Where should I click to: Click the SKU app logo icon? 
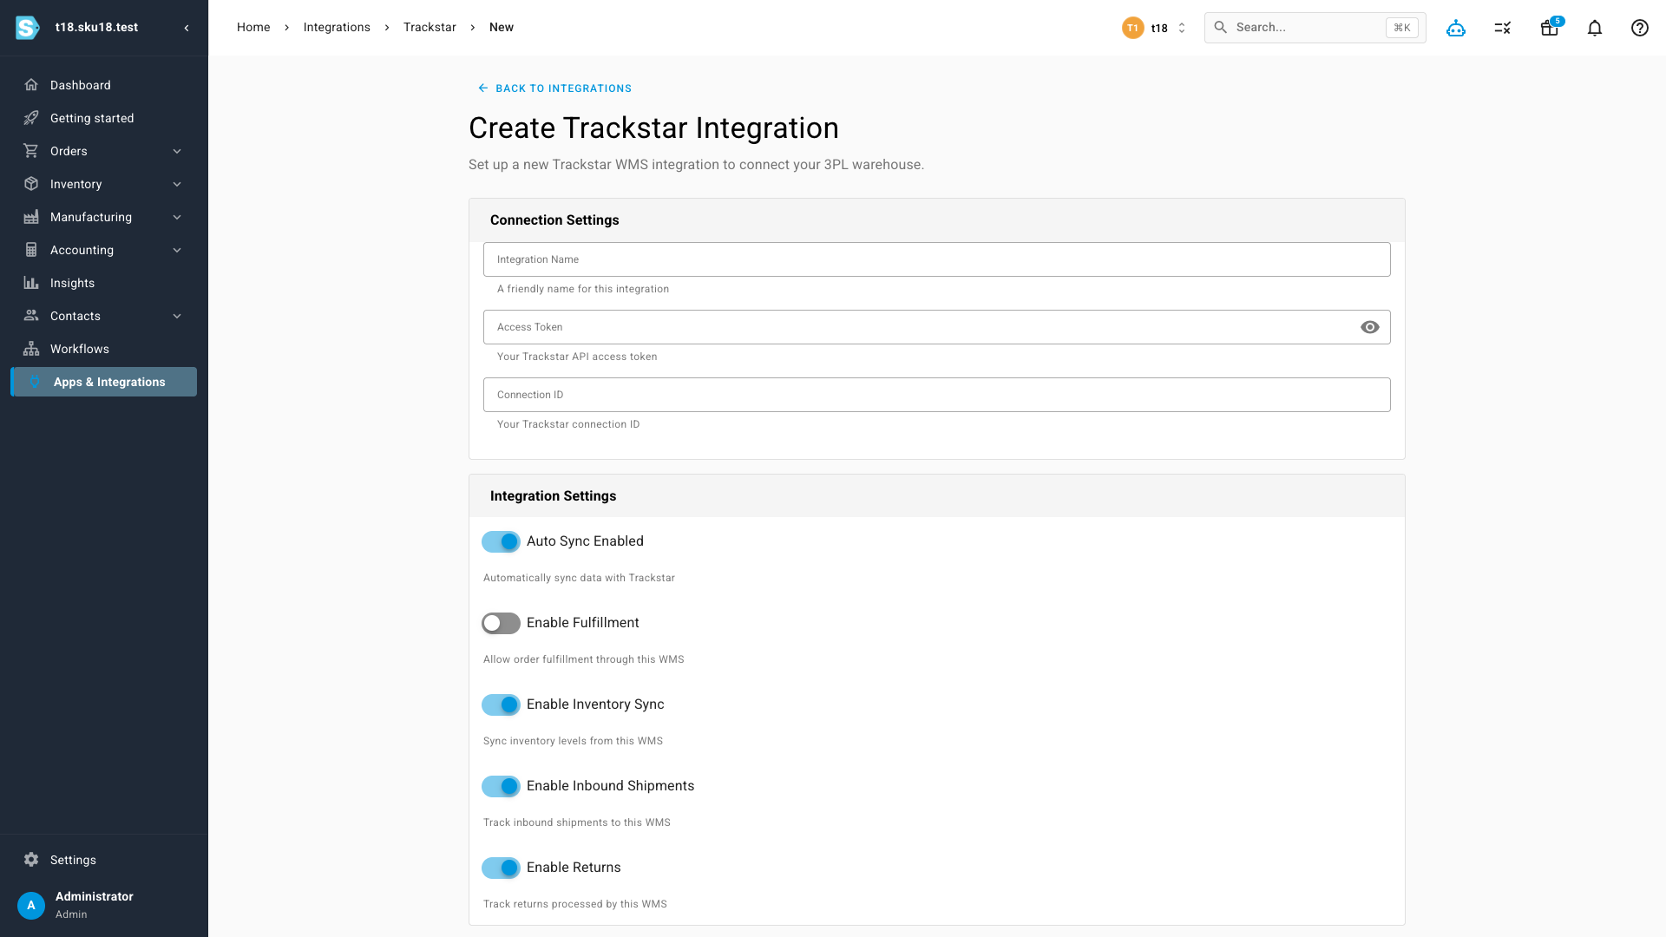[28, 28]
